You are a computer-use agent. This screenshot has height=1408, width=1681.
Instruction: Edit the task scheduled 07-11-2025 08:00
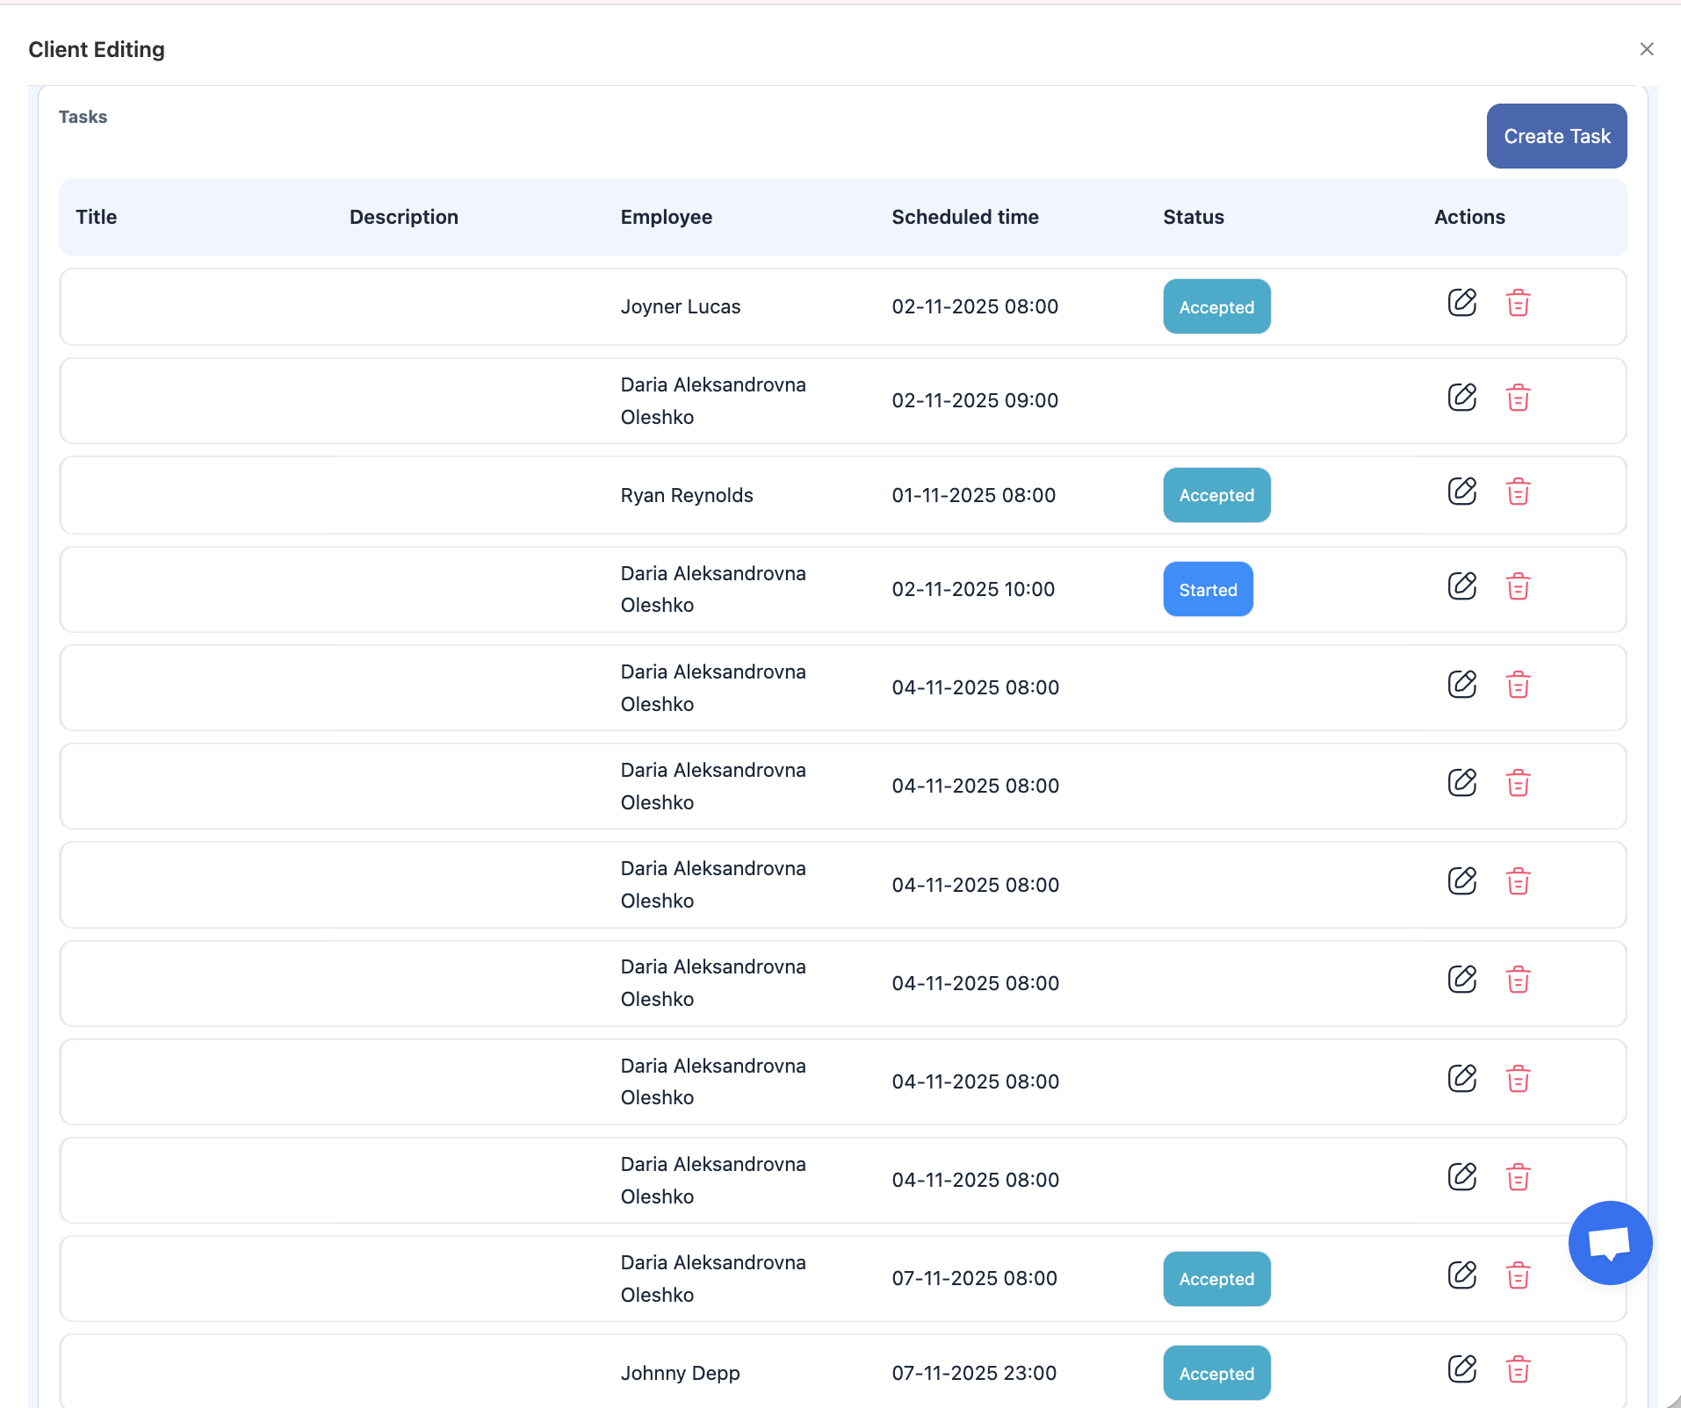point(1461,1275)
